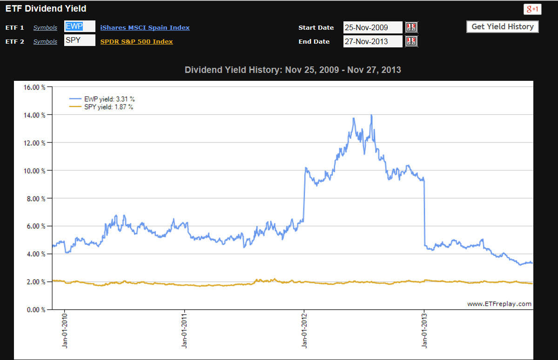The height and width of the screenshot is (360, 558).
Task: Click the Start Date field showing 25-Nov-2009
Action: (372, 27)
